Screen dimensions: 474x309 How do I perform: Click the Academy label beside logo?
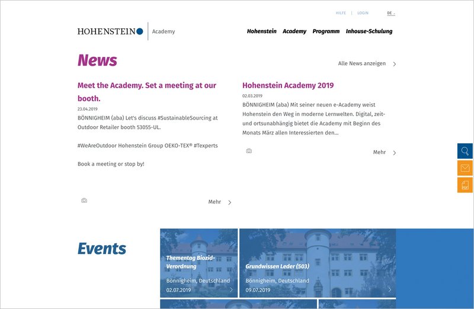tap(164, 31)
